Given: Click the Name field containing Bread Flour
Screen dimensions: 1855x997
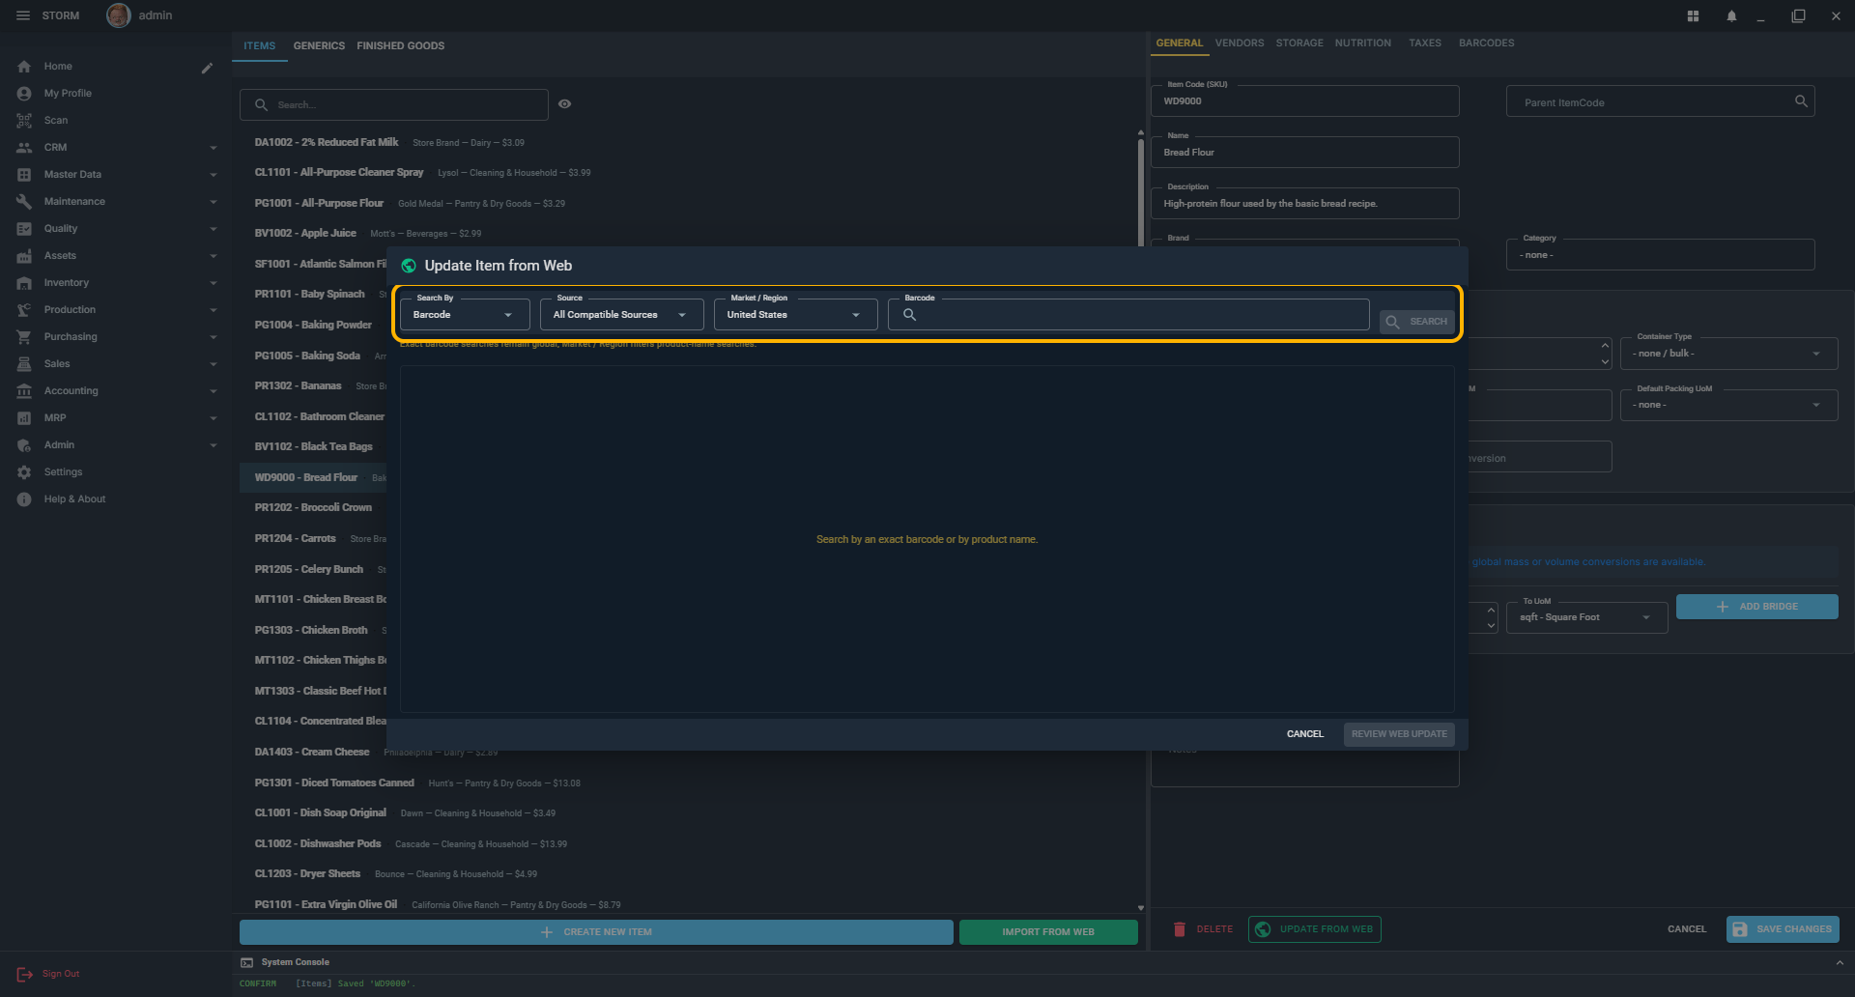Looking at the screenshot, I should coord(1304,153).
